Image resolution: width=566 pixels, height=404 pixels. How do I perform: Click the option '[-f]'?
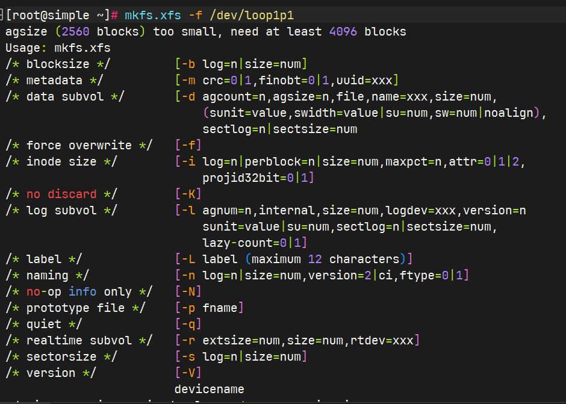point(188,146)
